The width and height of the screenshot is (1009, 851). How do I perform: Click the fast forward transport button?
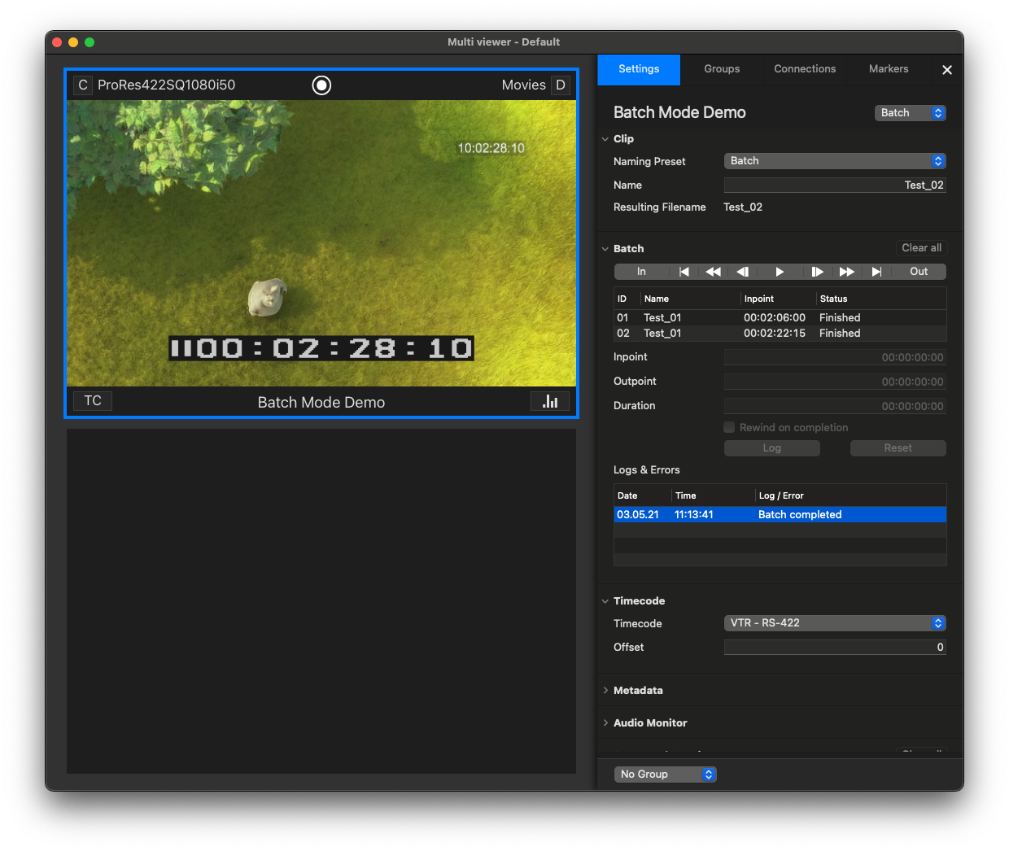[x=846, y=272]
